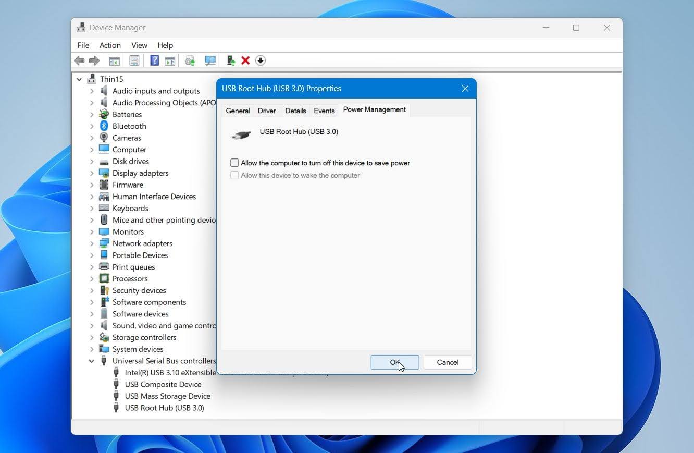Select USB Composite Device in the tree
Viewport: 694px width, 453px height.
coord(163,384)
